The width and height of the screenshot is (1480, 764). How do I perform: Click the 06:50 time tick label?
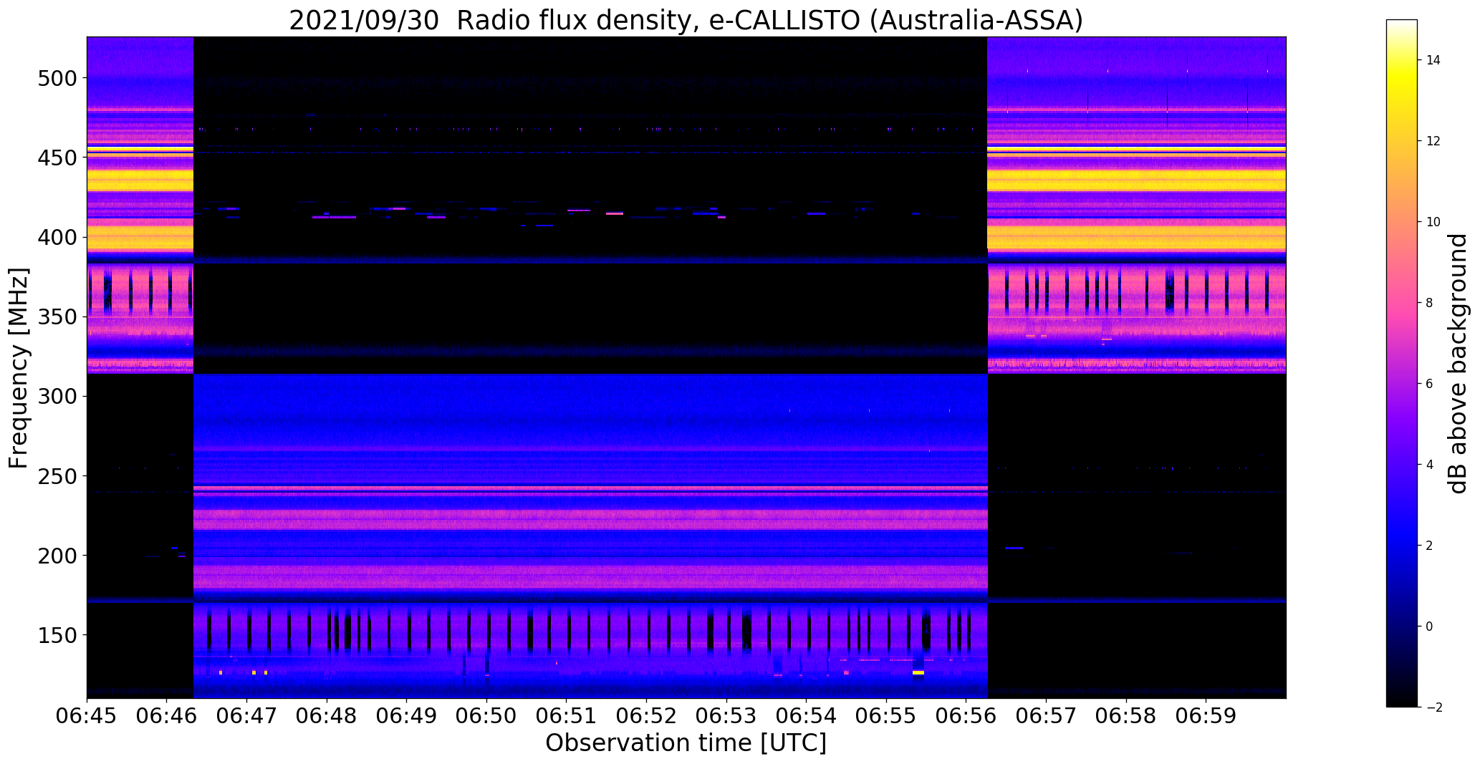pyautogui.click(x=486, y=717)
